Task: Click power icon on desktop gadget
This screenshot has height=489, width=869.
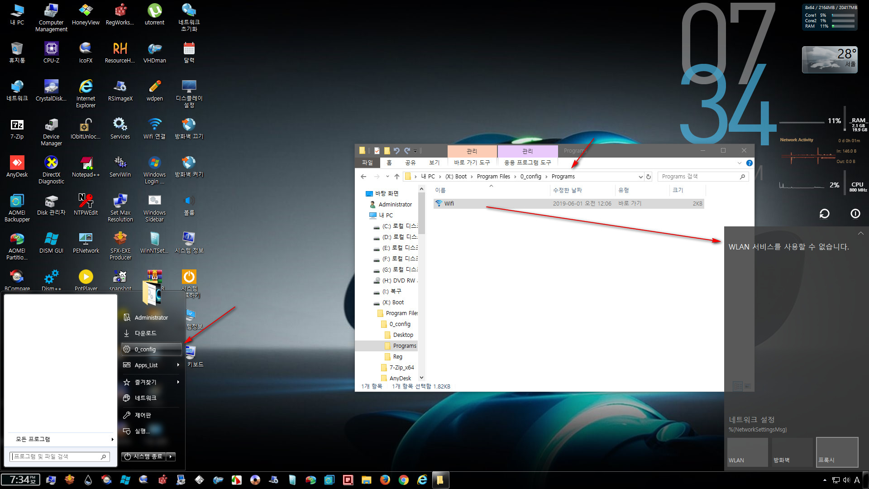Action: pos(855,214)
